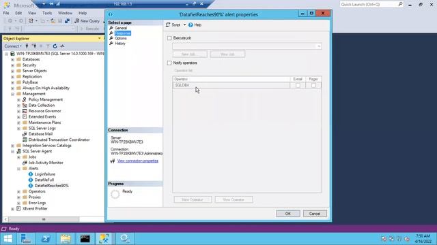This screenshot has height=245, width=437.
Task: Click the View connection properties icon
Action: [113, 161]
